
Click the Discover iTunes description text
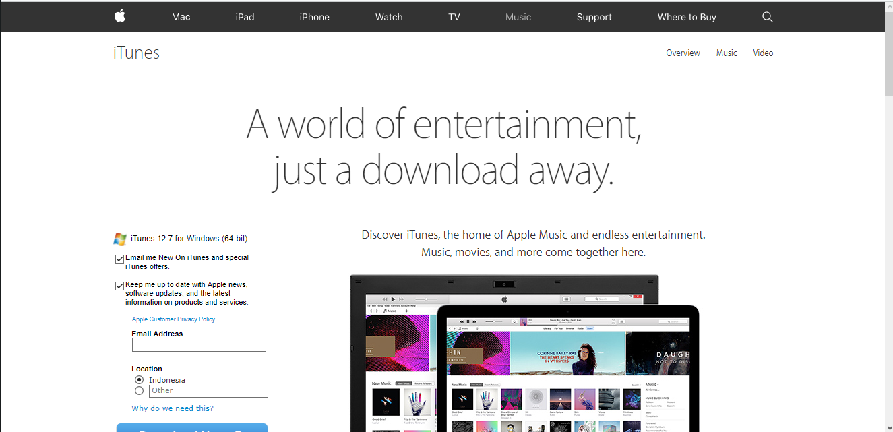pyautogui.click(x=533, y=243)
